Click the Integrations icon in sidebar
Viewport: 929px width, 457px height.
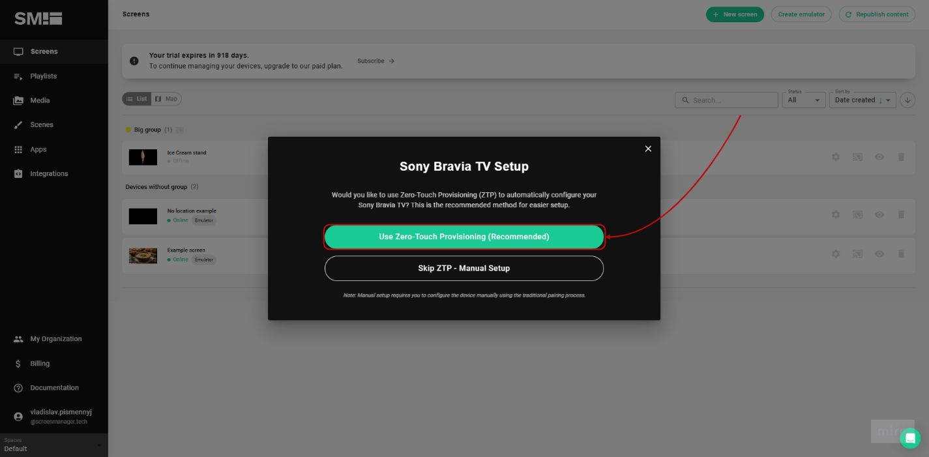click(18, 173)
